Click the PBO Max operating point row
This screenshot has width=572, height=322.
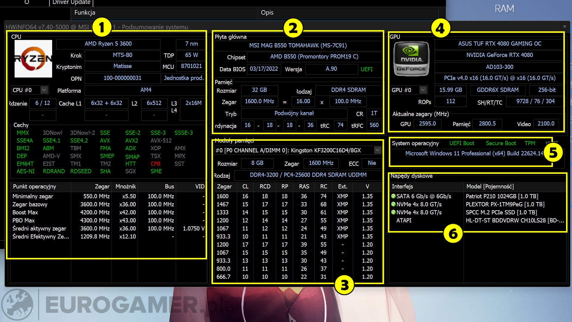point(108,220)
